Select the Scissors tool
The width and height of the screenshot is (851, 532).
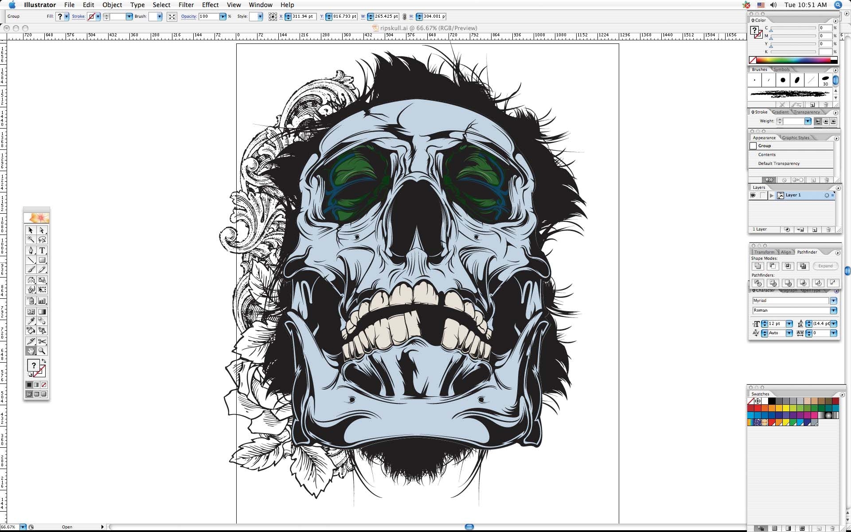pos(42,341)
